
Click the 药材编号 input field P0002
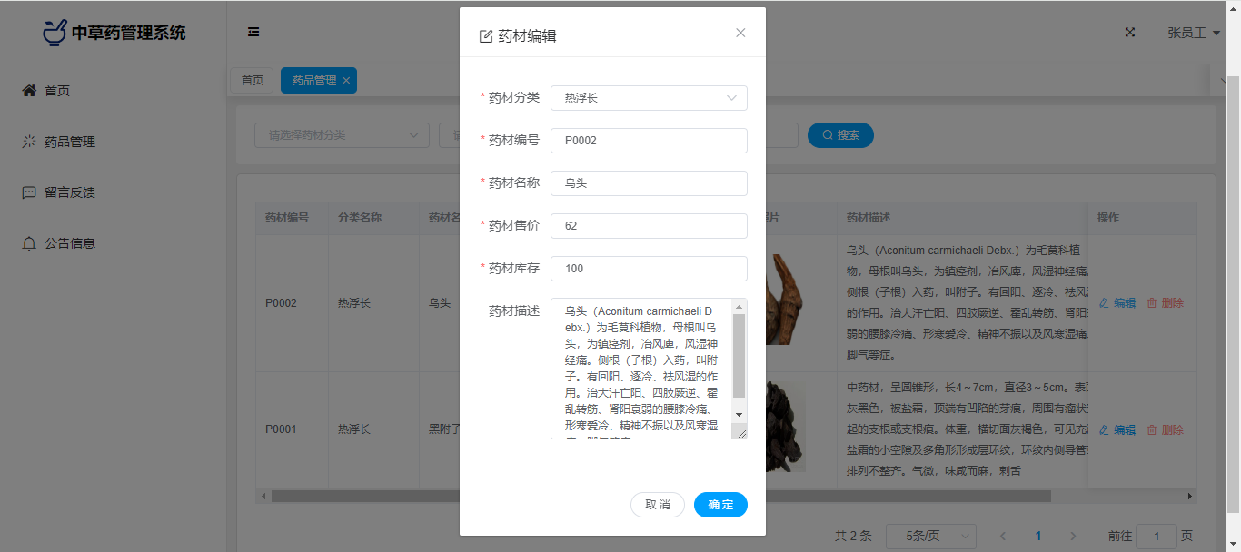tap(649, 141)
